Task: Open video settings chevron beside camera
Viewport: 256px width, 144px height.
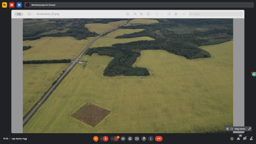Action: coord(112,139)
